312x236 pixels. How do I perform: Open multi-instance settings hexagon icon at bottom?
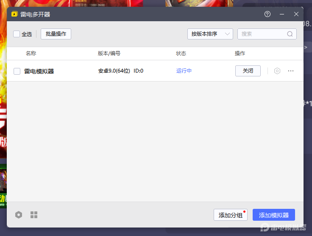click(x=19, y=215)
